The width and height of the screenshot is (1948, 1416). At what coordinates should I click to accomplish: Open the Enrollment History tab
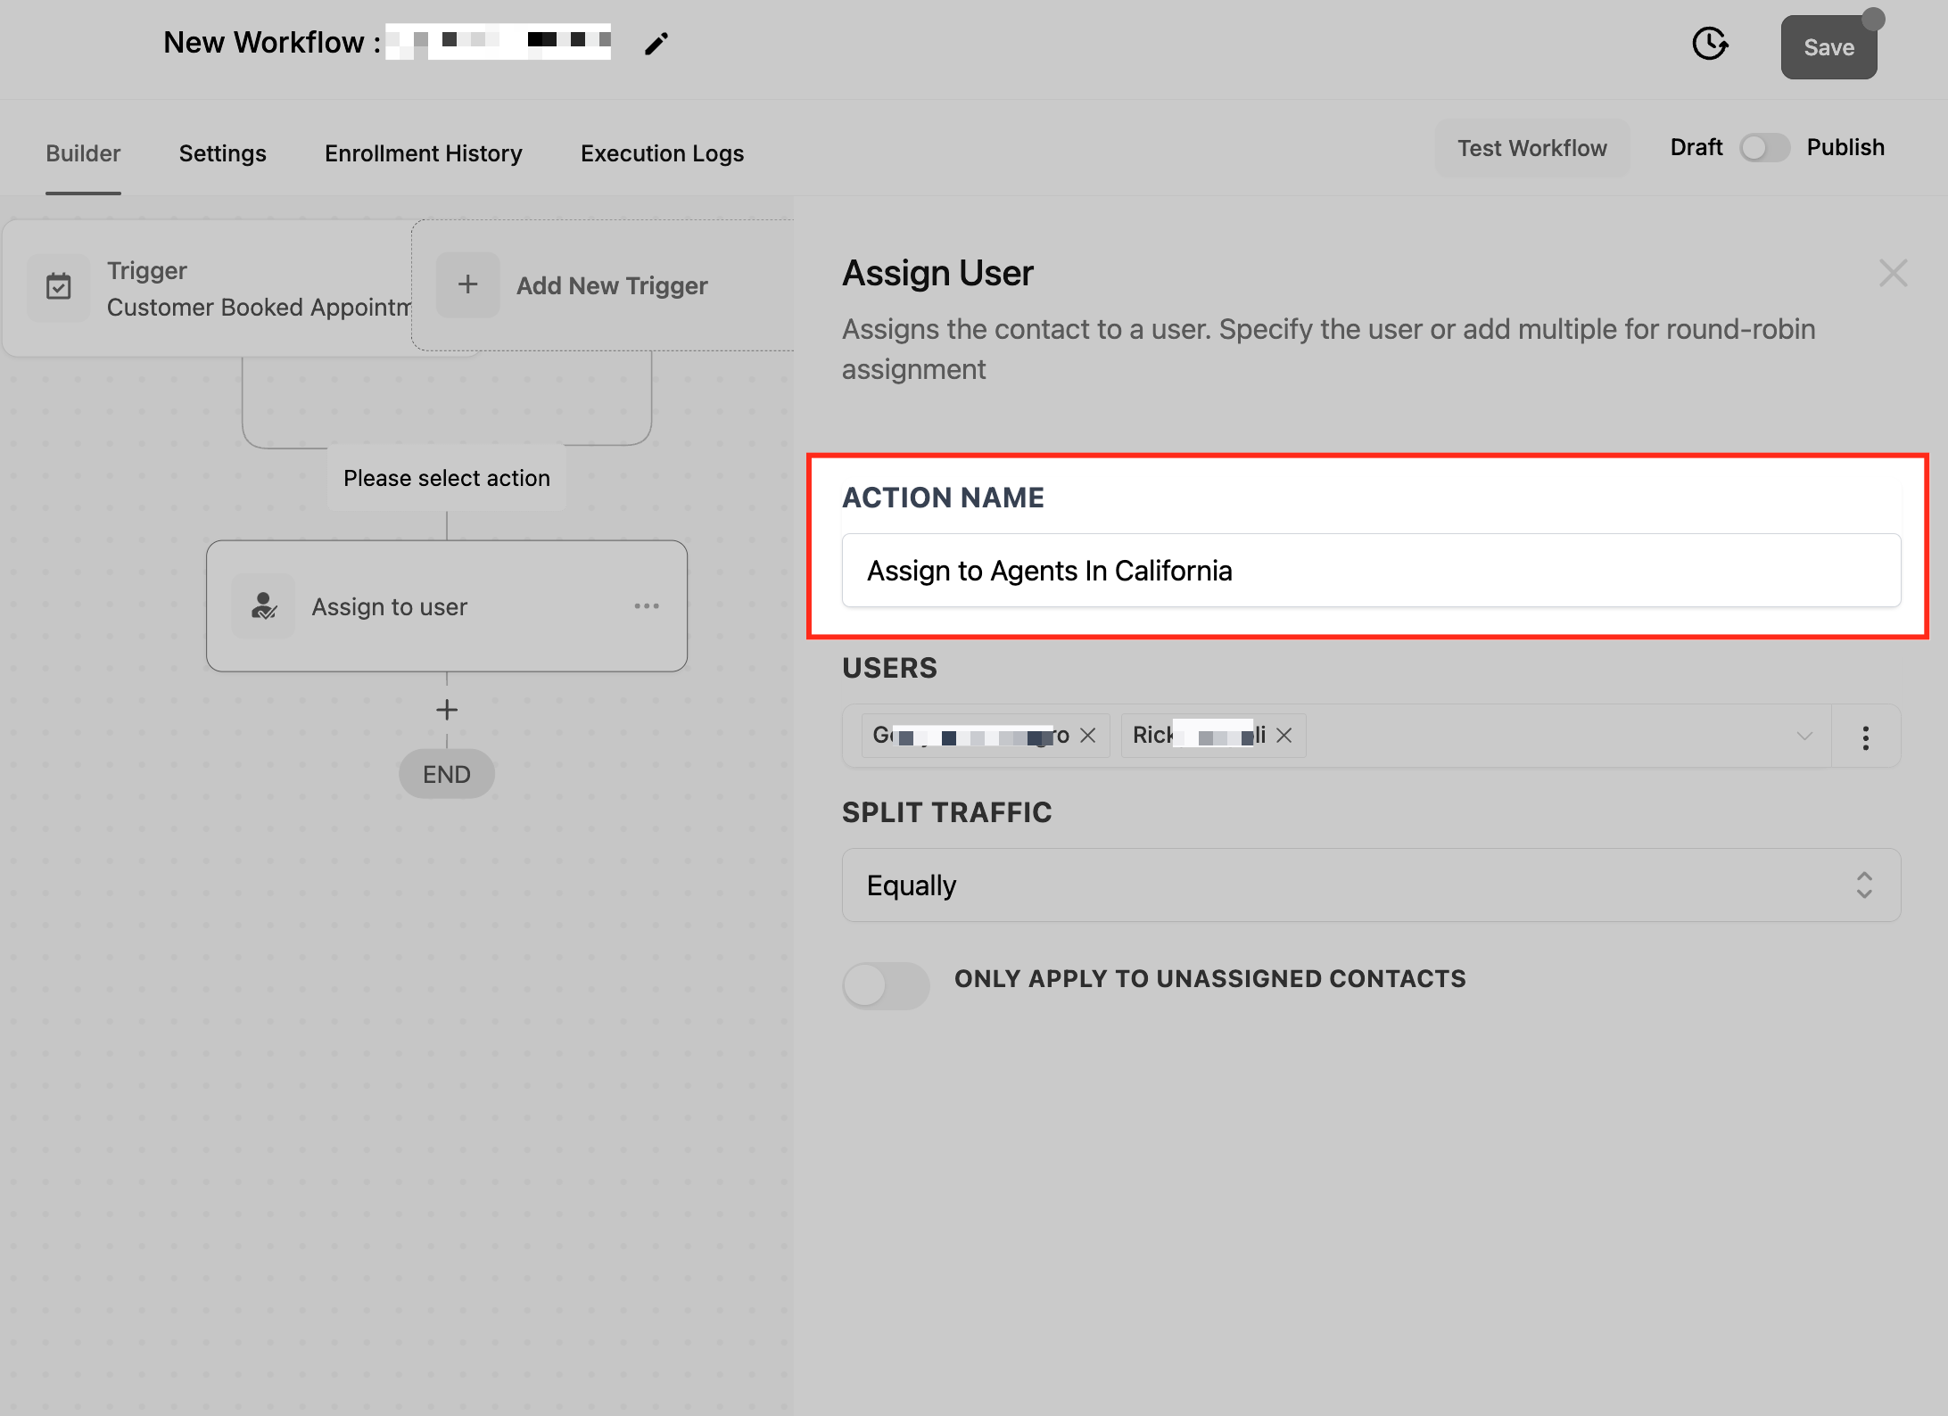click(x=423, y=153)
